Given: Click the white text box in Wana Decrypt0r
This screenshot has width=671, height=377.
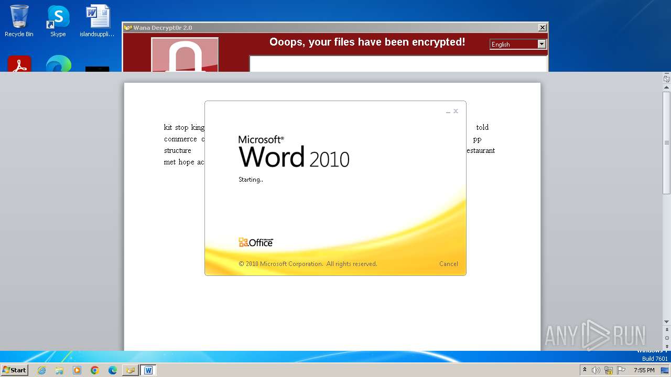Looking at the screenshot, I should [x=398, y=64].
